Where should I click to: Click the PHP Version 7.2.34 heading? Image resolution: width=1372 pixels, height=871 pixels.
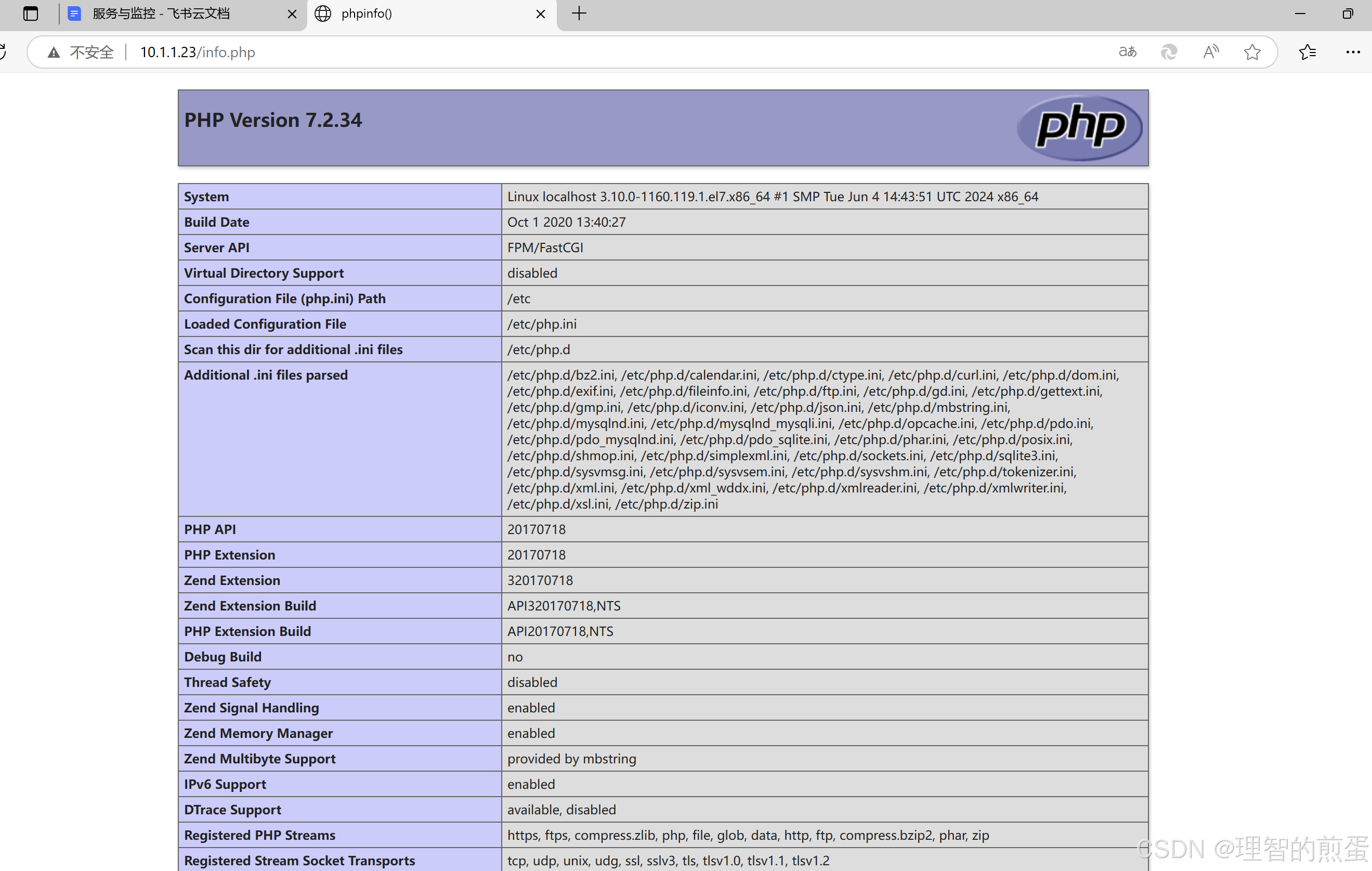273,120
